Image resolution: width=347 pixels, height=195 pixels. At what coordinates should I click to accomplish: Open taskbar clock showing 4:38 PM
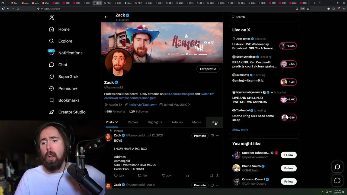(x=338, y=192)
